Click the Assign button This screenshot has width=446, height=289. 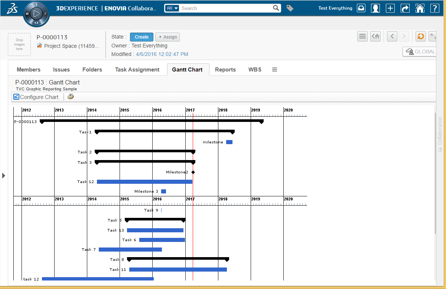click(x=167, y=37)
